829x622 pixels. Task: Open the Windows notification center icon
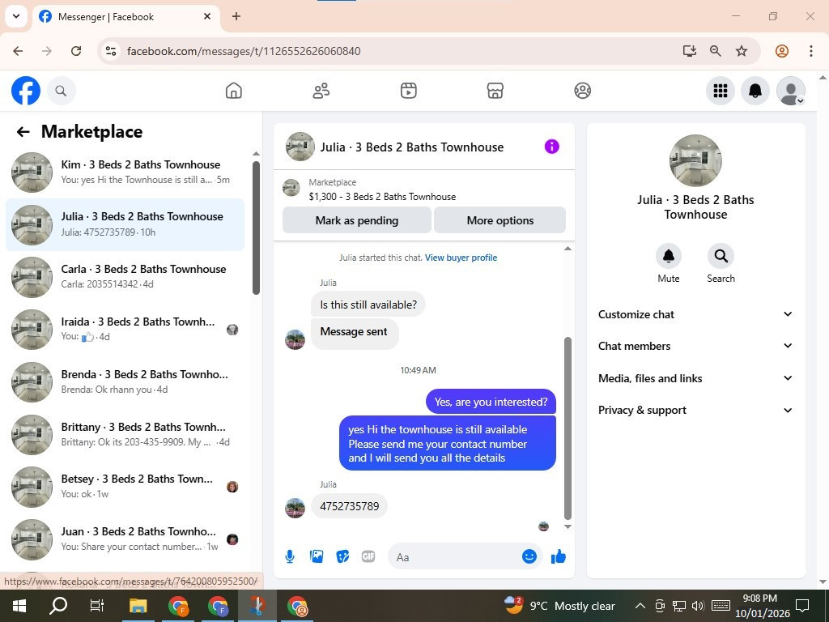802,606
